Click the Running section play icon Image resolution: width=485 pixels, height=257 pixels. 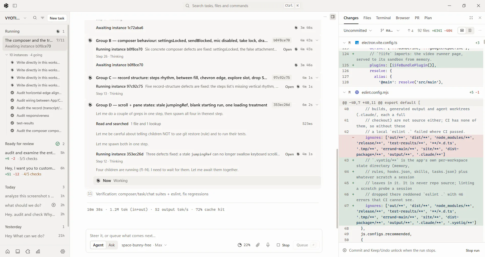pos(58,31)
